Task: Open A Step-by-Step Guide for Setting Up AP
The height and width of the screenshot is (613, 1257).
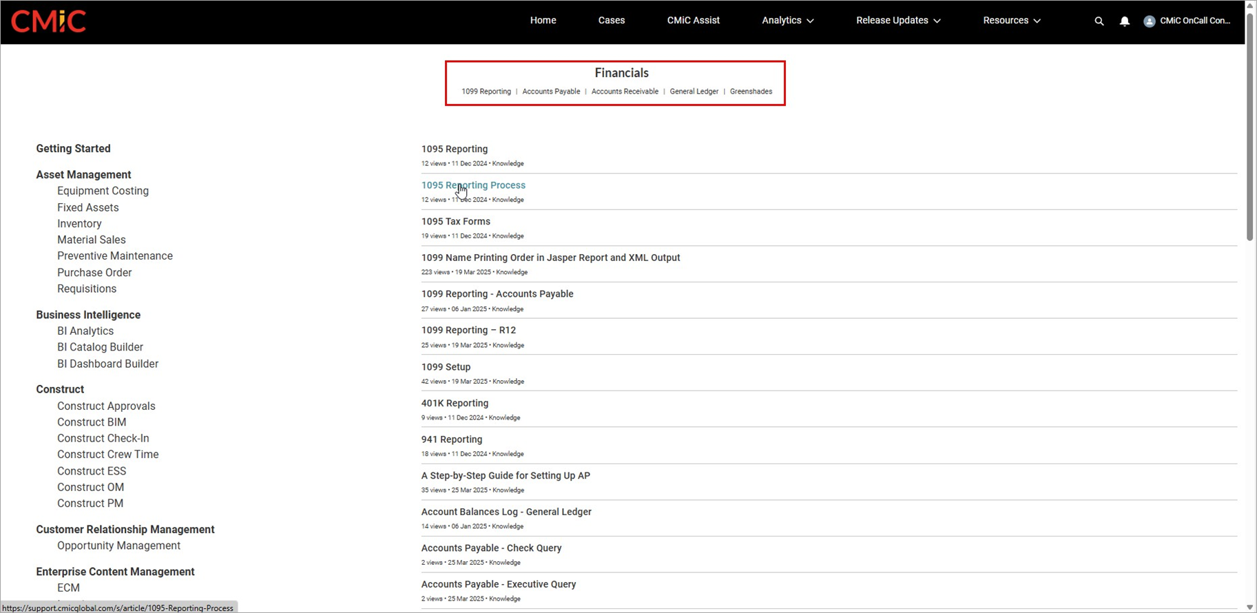Action: tap(506, 476)
